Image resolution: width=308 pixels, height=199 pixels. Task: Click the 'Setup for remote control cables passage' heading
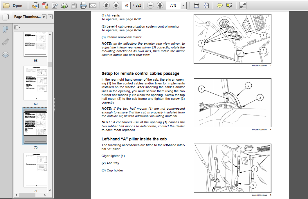tap(140, 73)
